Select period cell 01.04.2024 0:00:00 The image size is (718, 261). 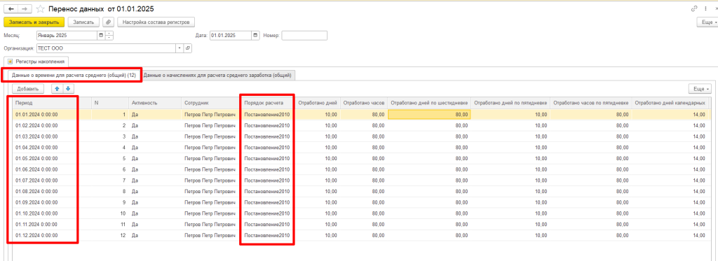(51, 147)
